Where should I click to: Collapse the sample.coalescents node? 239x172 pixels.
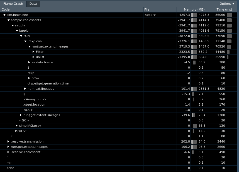coord(9,20)
